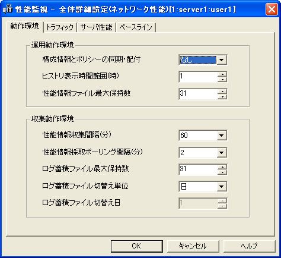Decrease 性能情報ファイル最大保持数 with down arrow
281x258 pixels.
pyautogui.click(x=222, y=96)
